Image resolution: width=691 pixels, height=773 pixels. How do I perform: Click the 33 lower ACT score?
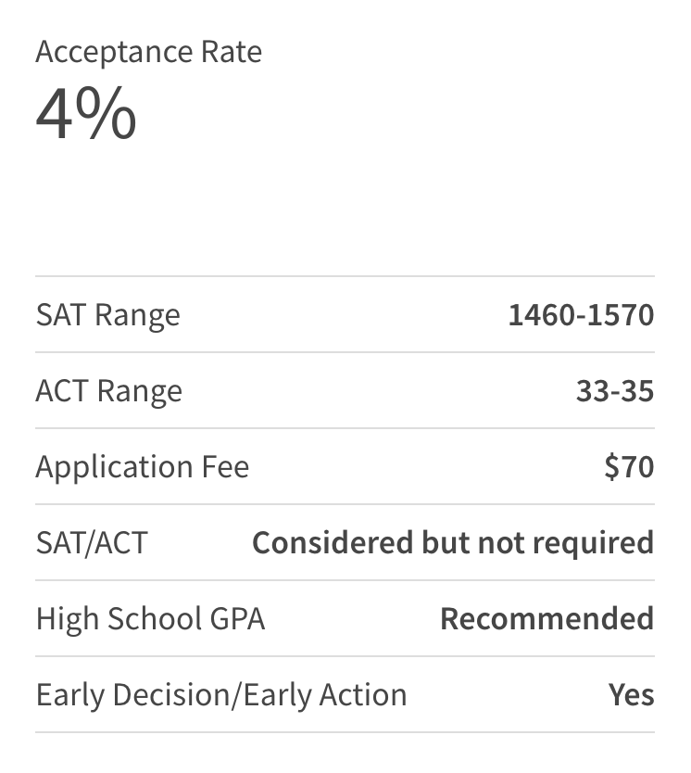click(x=593, y=391)
